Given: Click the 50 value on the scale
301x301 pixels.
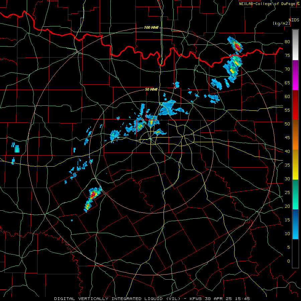Looking at the screenshot, I should click(x=287, y=124).
